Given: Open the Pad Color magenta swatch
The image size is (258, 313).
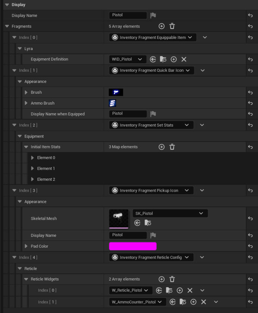Looking at the screenshot, I should click(133, 246).
